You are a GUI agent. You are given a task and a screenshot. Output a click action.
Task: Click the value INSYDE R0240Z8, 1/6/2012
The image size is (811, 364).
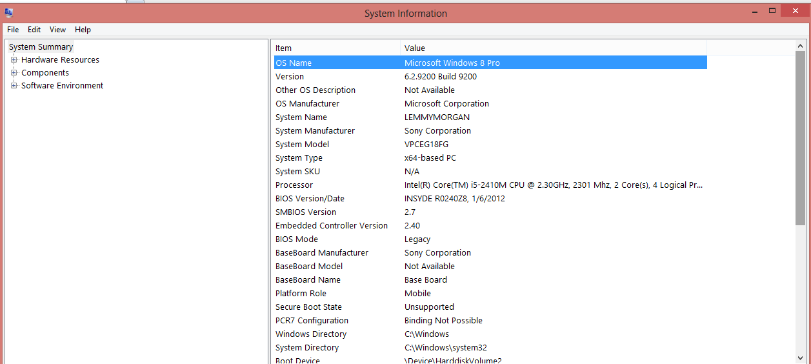455,198
